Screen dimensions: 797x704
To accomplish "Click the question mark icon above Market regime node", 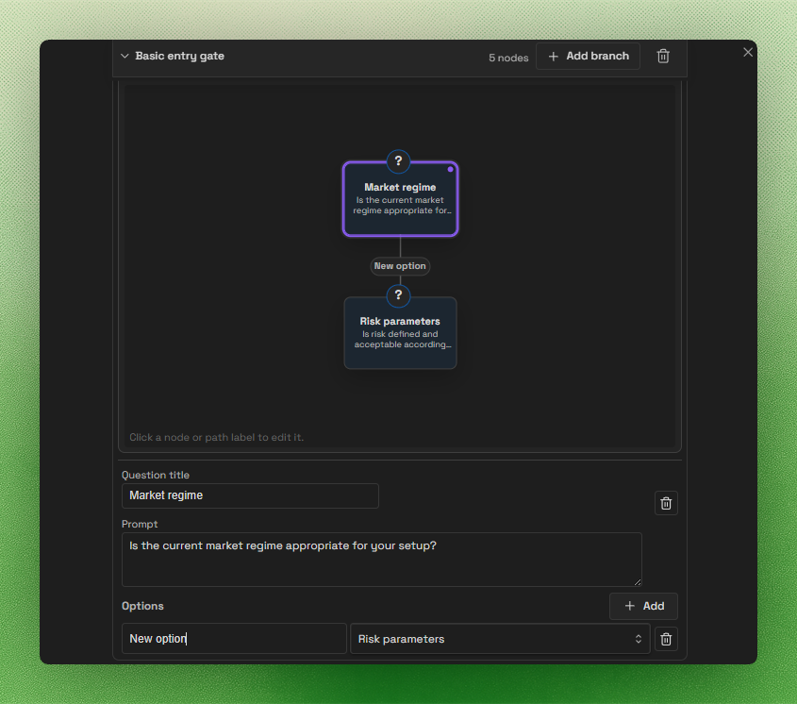I will [x=398, y=161].
